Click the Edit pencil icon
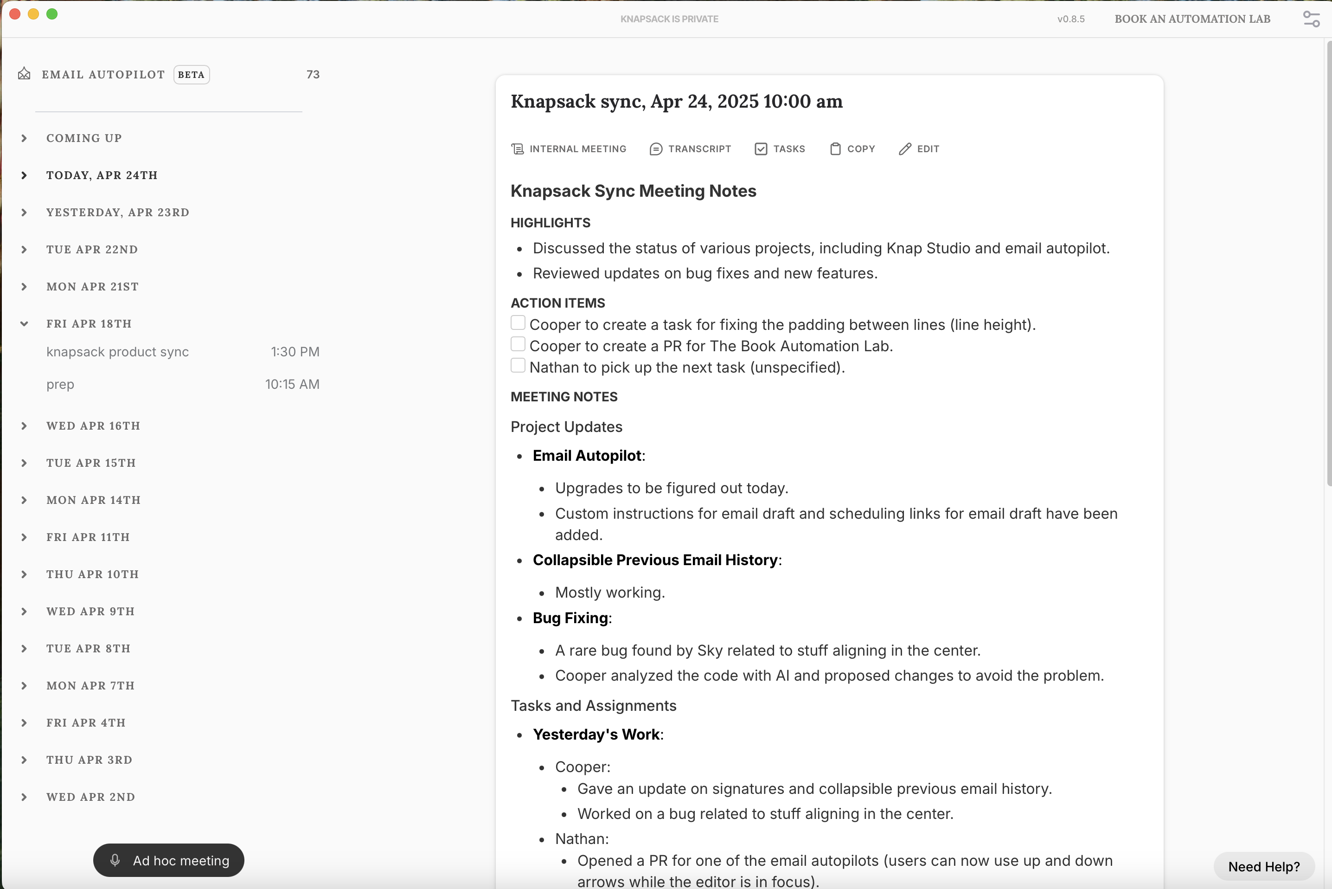 coord(905,149)
